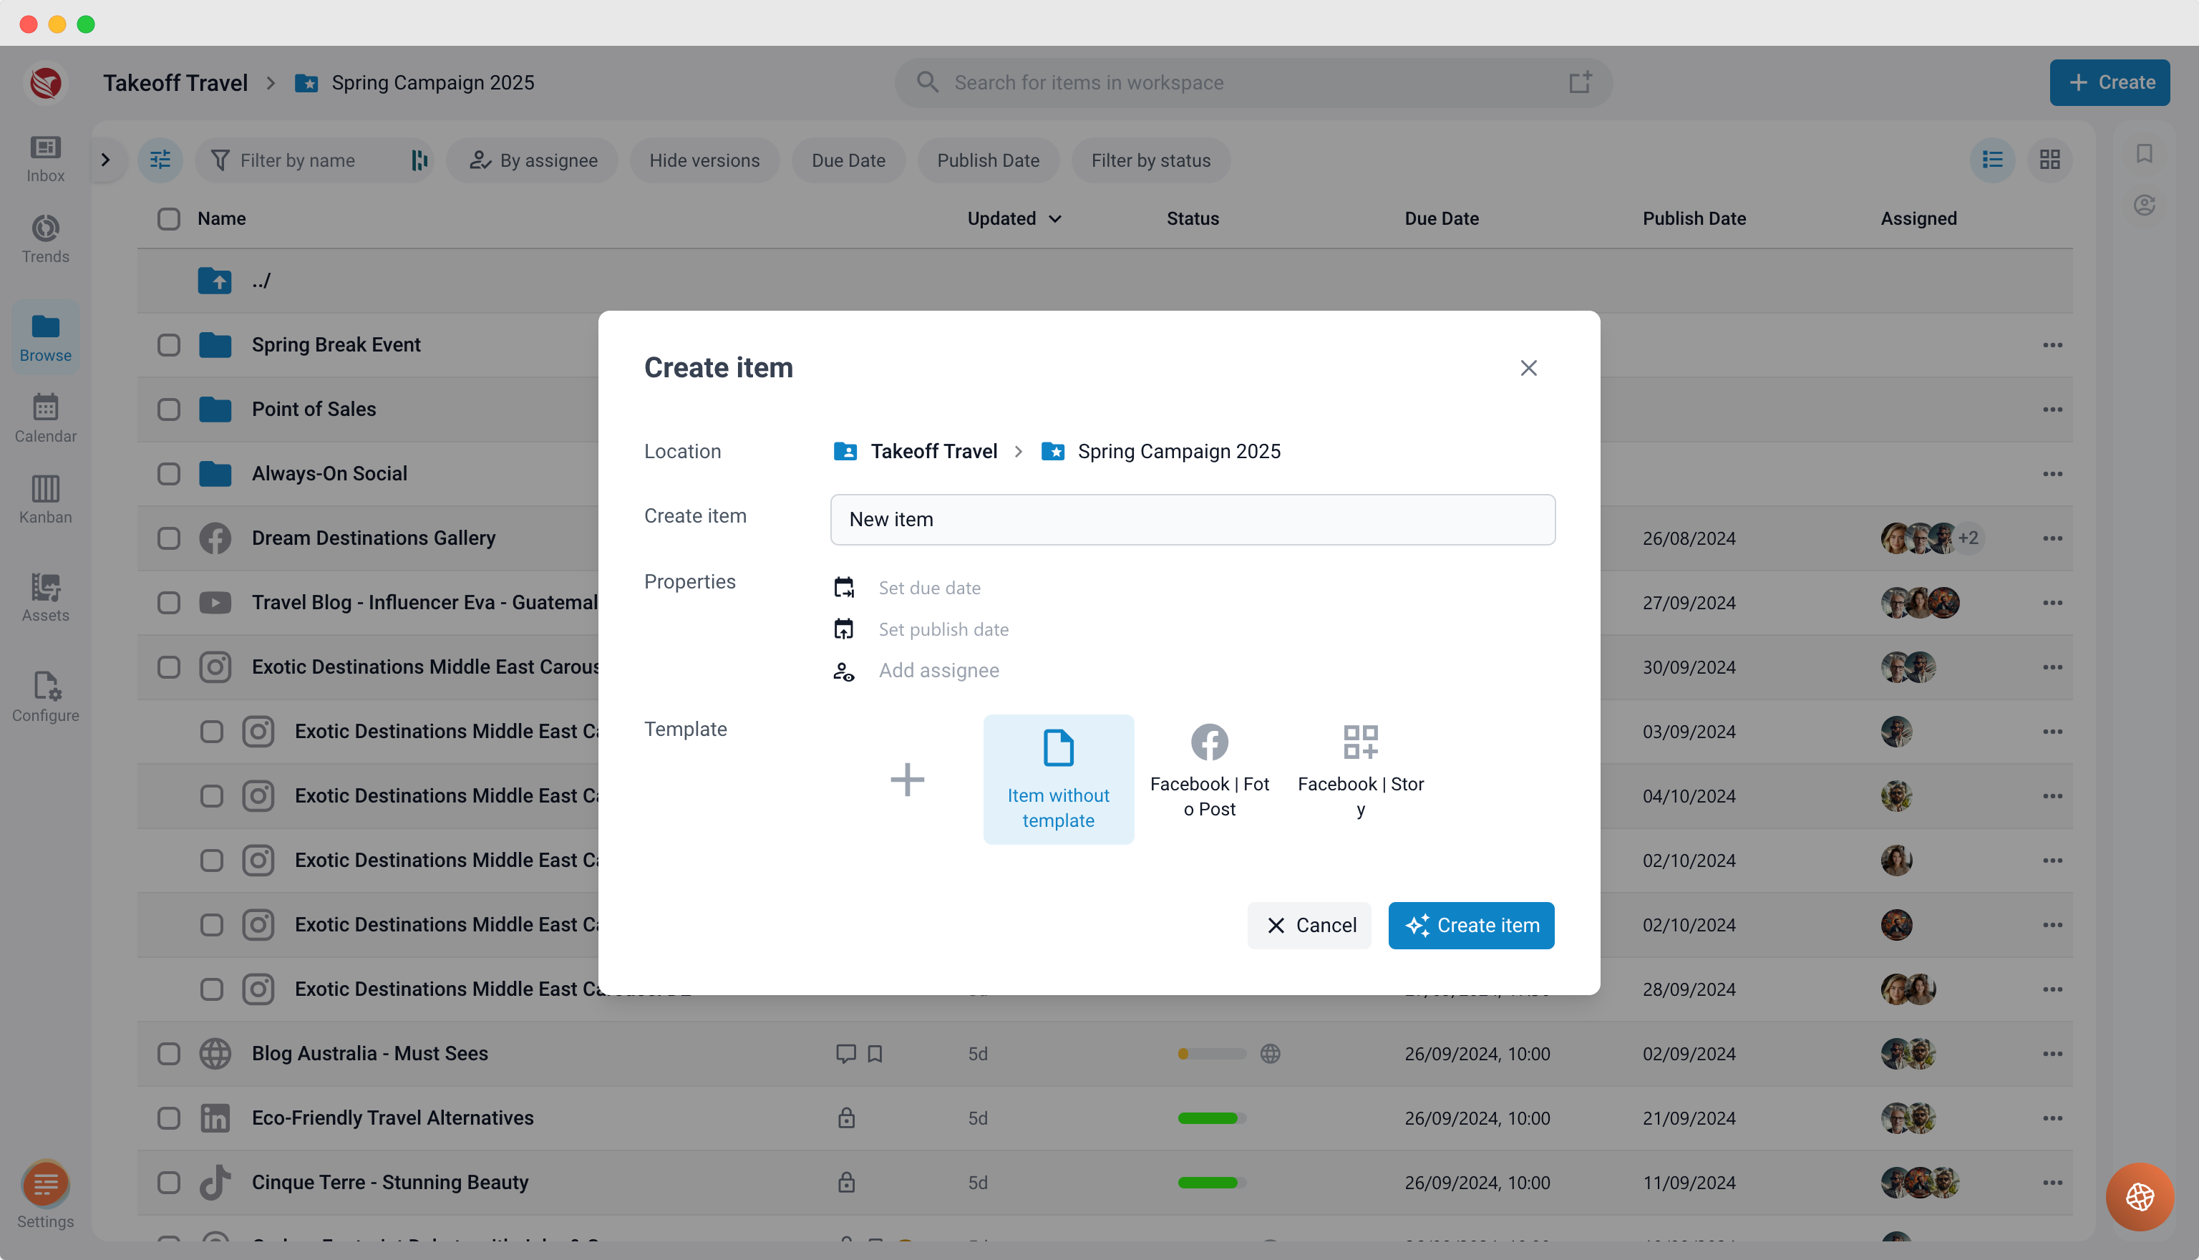Viewport: 2199px width, 1260px height.
Task: Cancel the Create item dialog
Action: tap(1309, 925)
